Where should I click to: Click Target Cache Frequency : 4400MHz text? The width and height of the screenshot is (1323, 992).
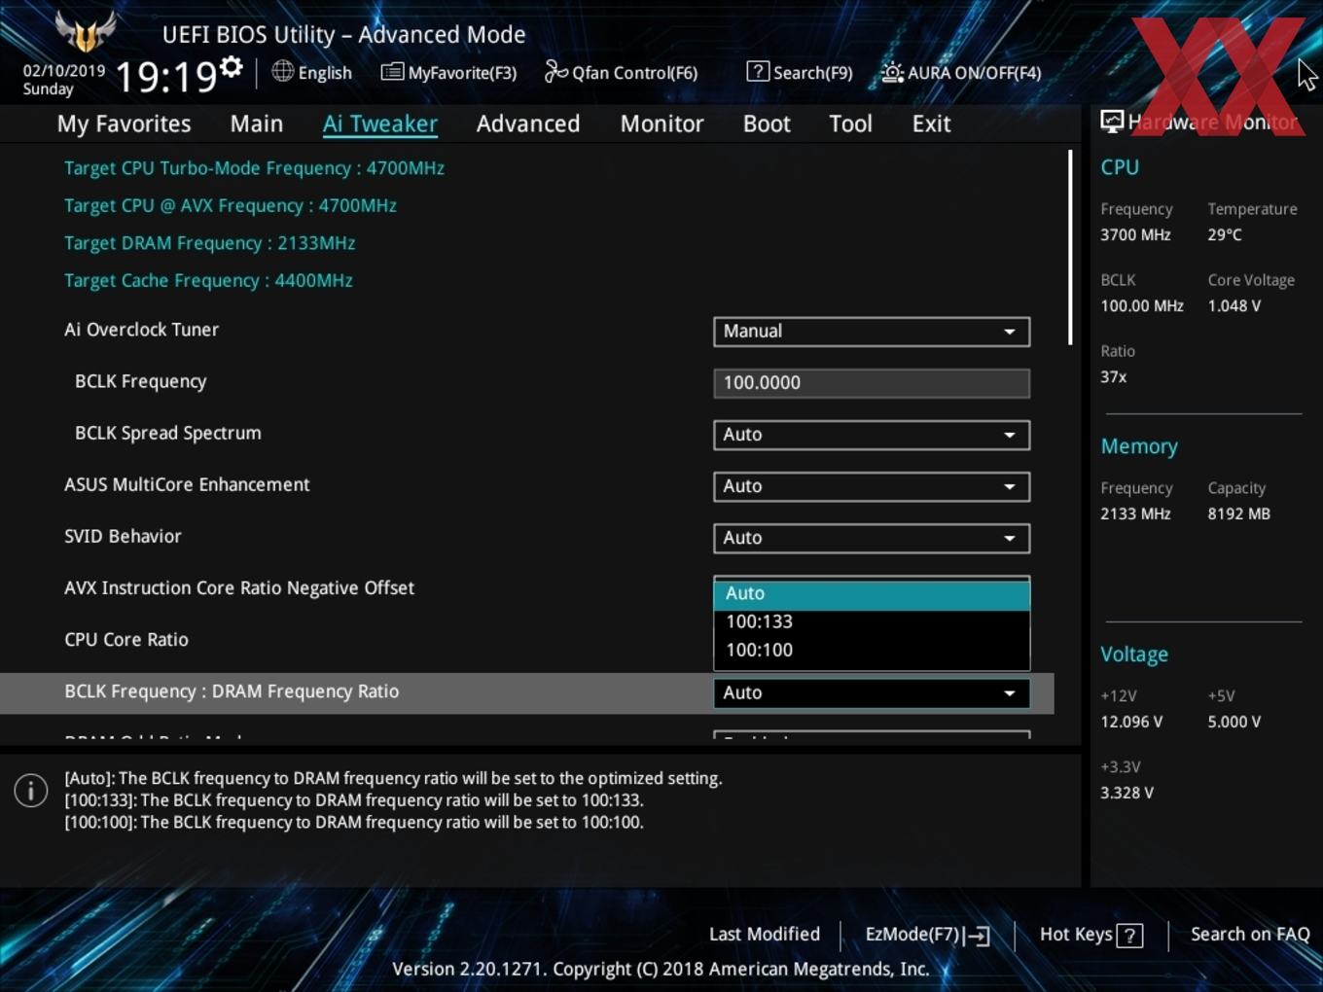pyautogui.click(x=208, y=280)
